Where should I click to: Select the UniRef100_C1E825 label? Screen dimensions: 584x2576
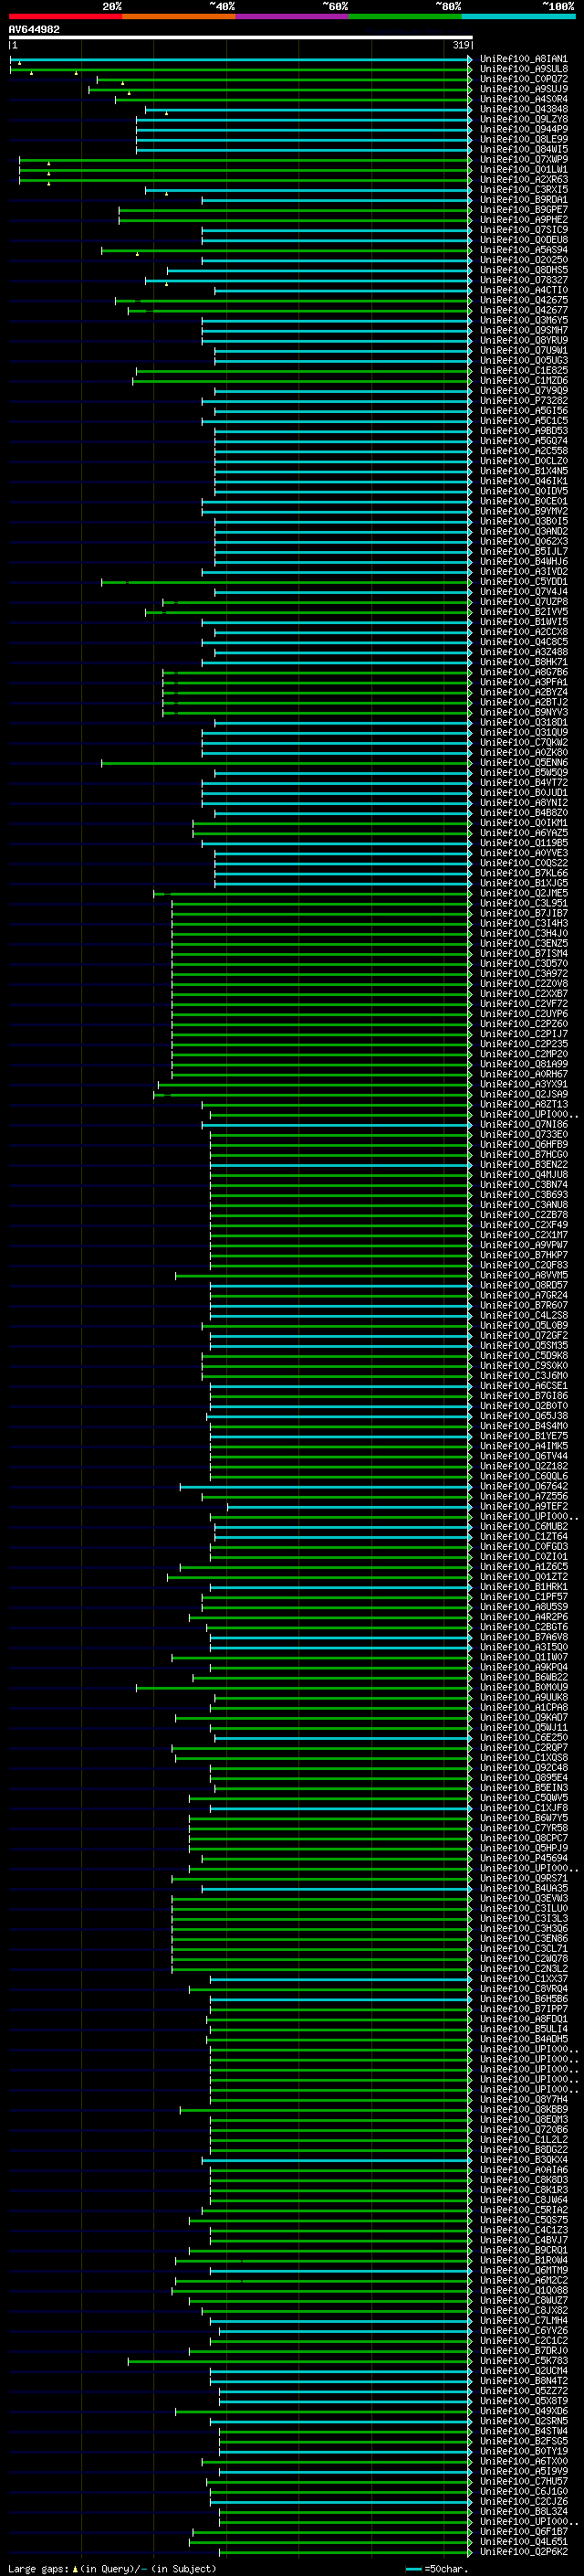523,371
